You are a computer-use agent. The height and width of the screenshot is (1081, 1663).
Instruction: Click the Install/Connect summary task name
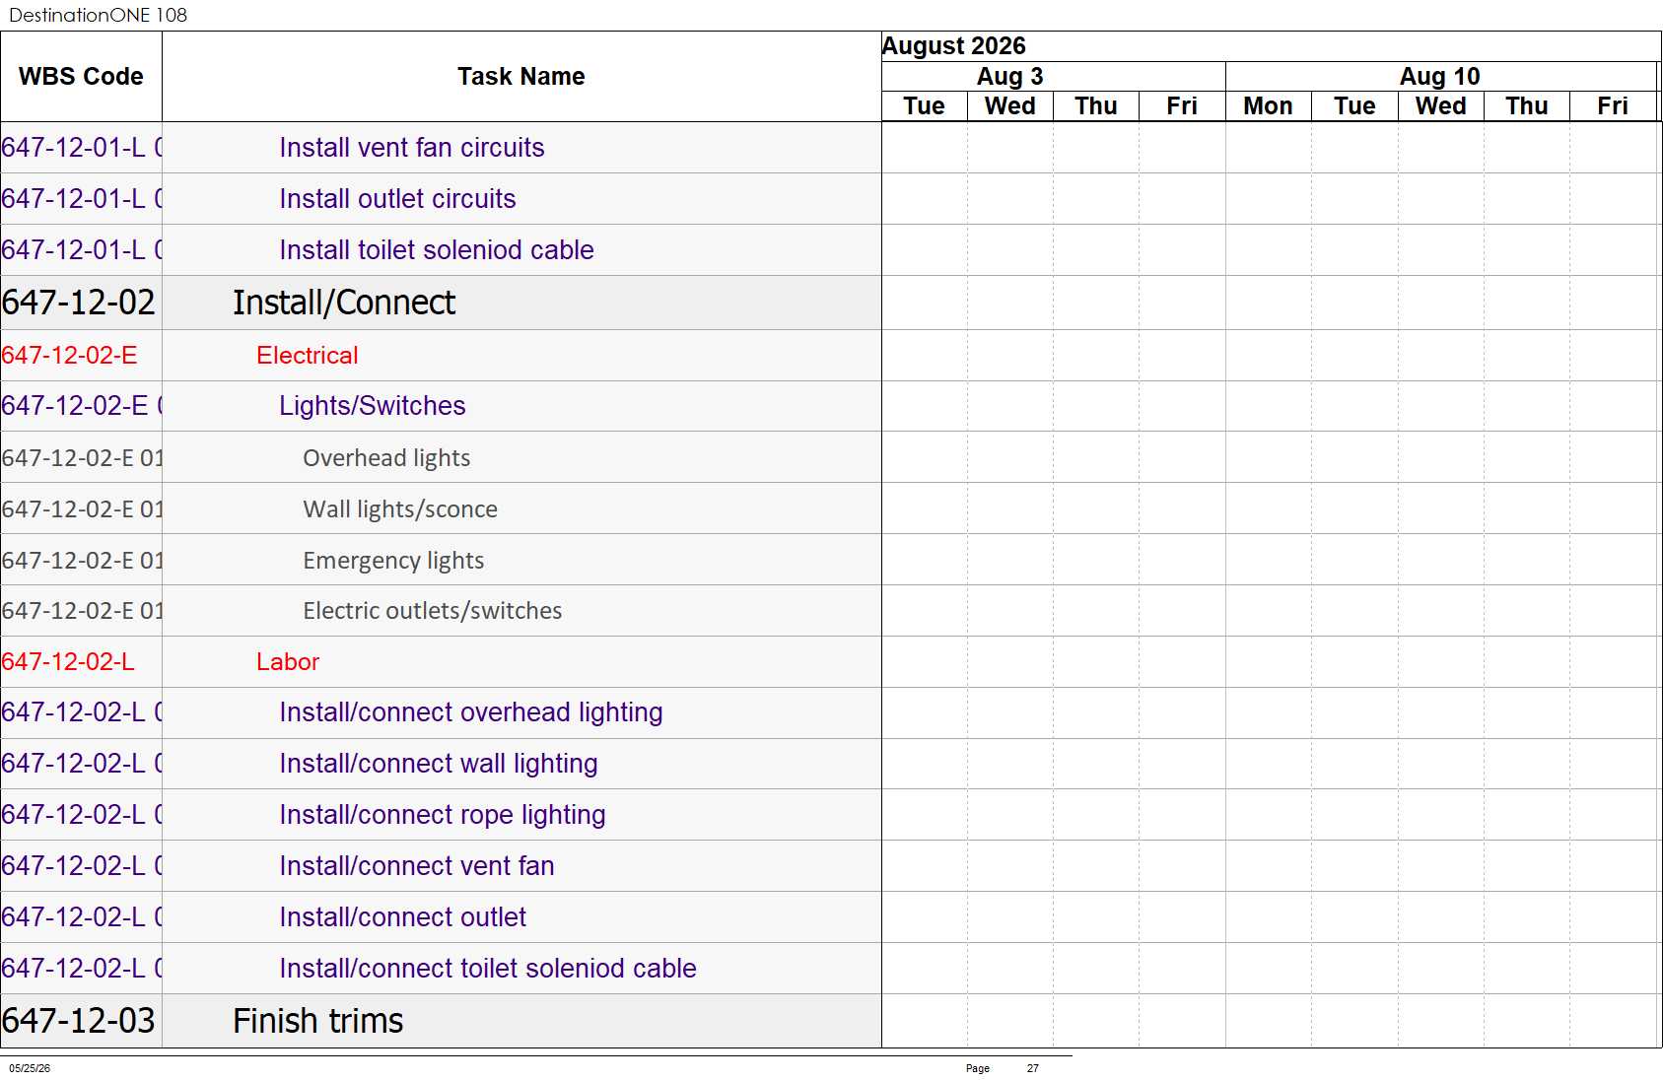(343, 303)
